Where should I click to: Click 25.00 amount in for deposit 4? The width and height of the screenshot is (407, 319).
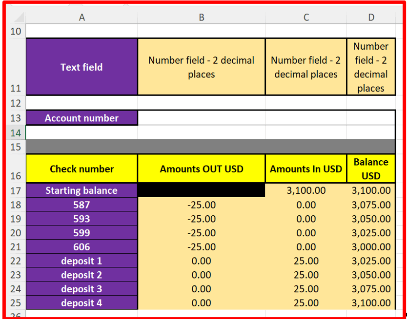(x=306, y=302)
